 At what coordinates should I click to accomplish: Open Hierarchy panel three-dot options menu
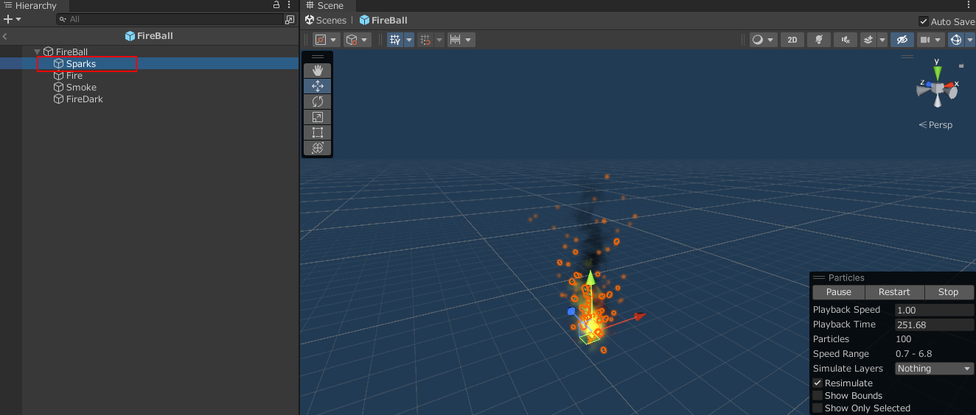[x=289, y=5]
